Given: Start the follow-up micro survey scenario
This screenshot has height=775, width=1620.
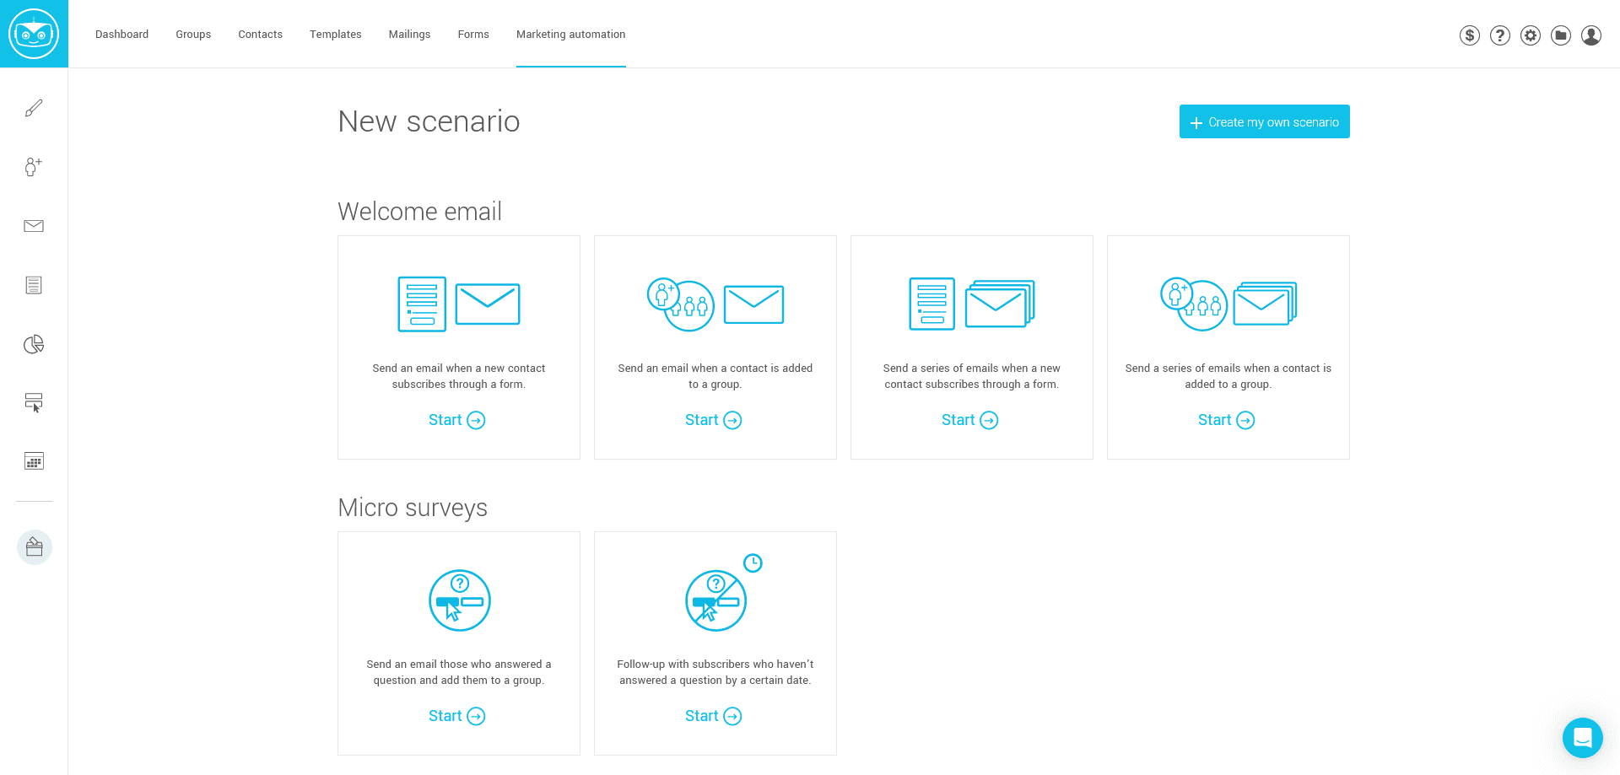Looking at the screenshot, I should pyautogui.click(x=713, y=715).
